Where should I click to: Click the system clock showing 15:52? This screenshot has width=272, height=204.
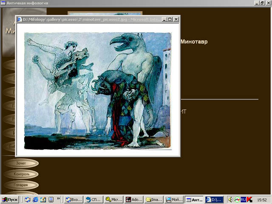(x=262, y=199)
